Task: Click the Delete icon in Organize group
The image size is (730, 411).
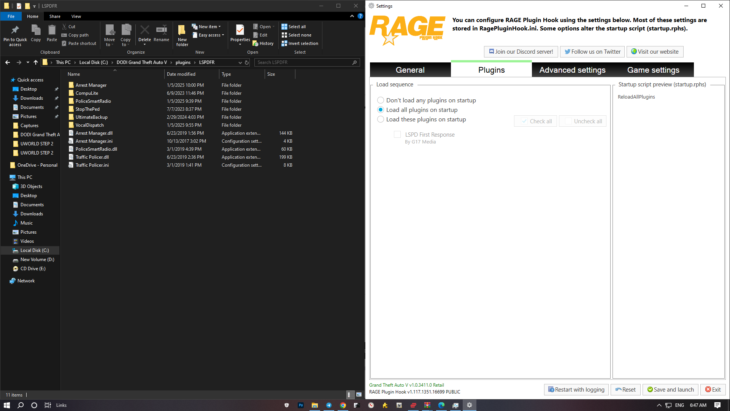Action: point(144,30)
